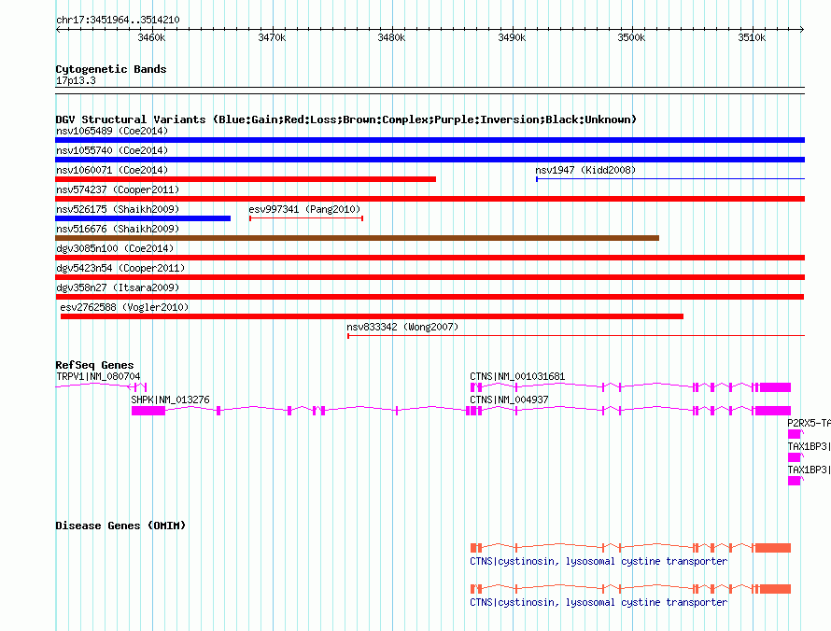Open the lower OMIM CTNS cystinosin link

coord(599,602)
